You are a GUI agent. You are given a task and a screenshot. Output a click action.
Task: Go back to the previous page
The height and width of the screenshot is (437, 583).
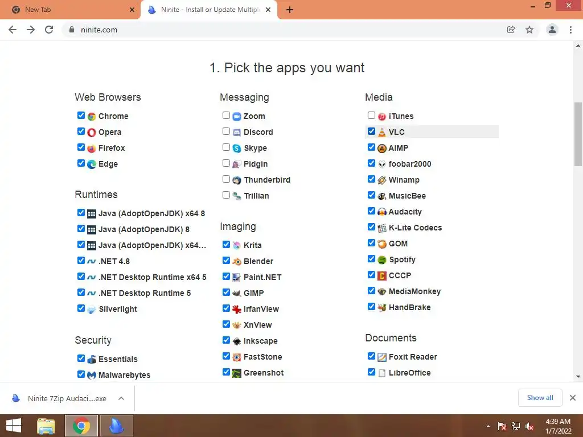13,30
